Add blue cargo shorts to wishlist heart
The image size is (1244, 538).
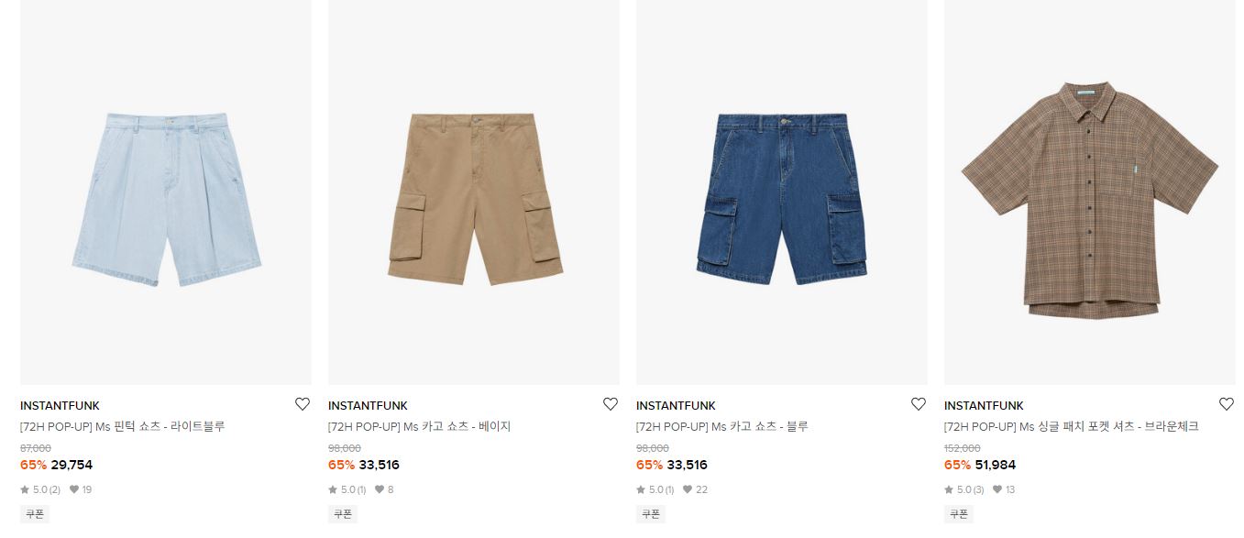tap(919, 404)
